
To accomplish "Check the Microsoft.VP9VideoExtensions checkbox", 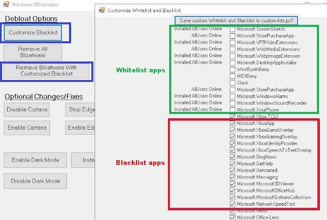I will coord(232,42).
